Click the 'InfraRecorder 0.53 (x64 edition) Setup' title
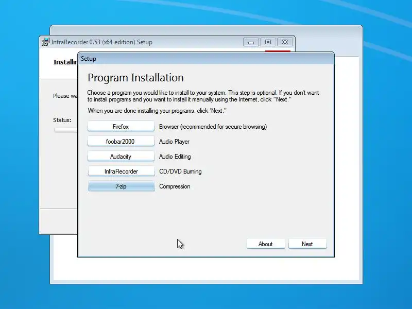 [101, 42]
